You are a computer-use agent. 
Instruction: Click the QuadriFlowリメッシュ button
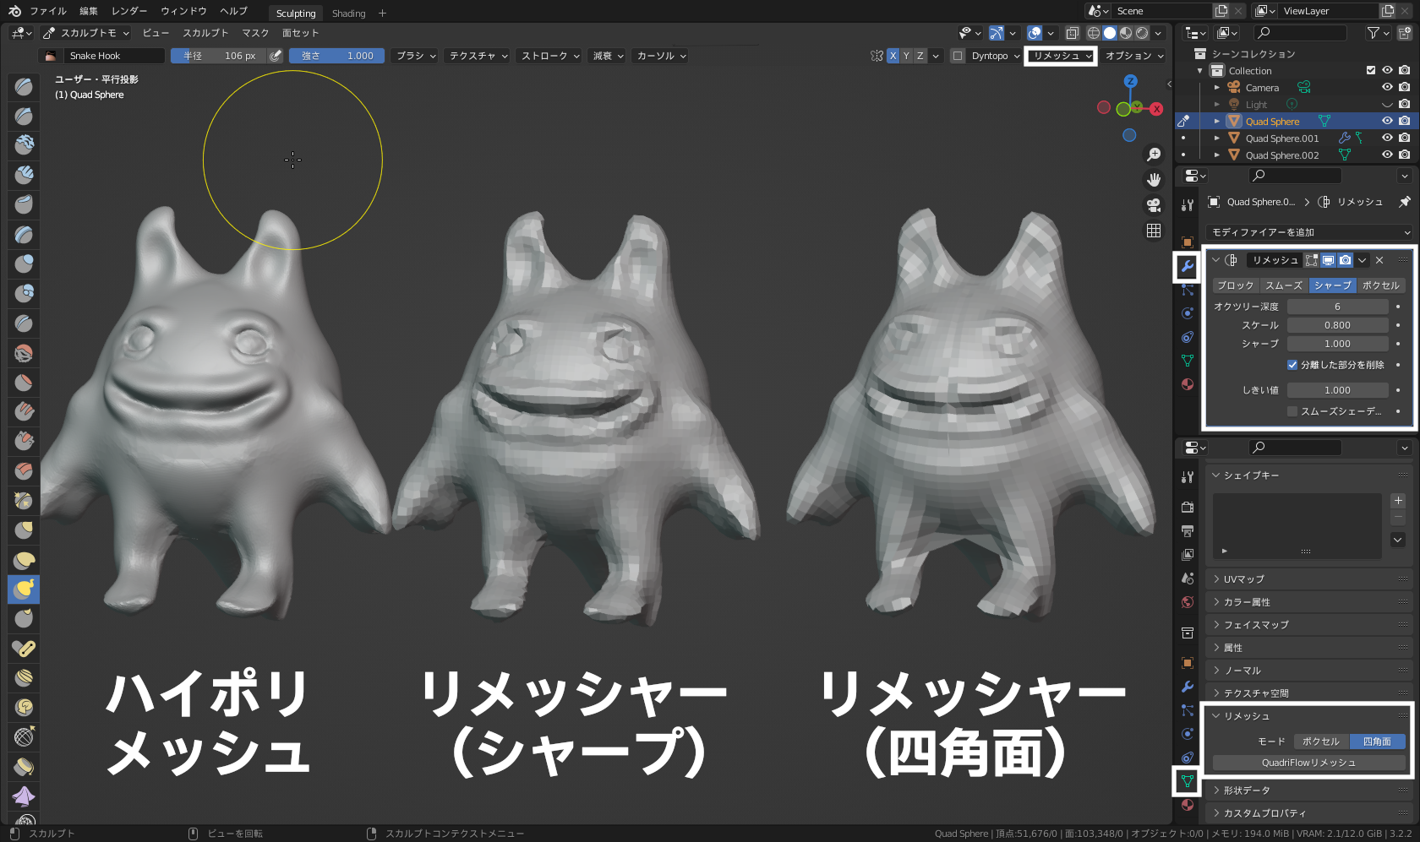[x=1309, y=762]
